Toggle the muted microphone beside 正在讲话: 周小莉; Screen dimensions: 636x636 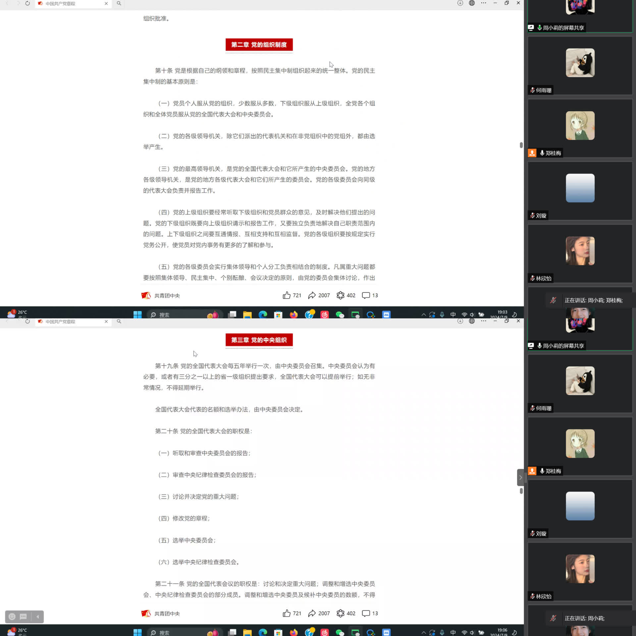pyautogui.click(x=553, y=618)
